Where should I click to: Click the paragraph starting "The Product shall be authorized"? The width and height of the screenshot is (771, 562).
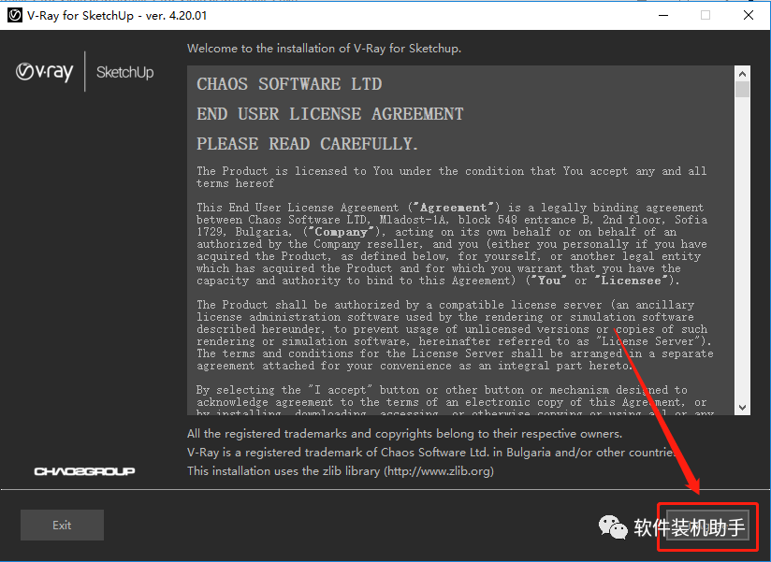(455, 335)
